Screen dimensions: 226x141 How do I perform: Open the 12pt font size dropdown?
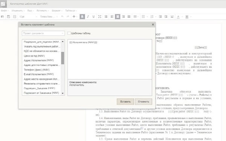click(x=28, y=16)
